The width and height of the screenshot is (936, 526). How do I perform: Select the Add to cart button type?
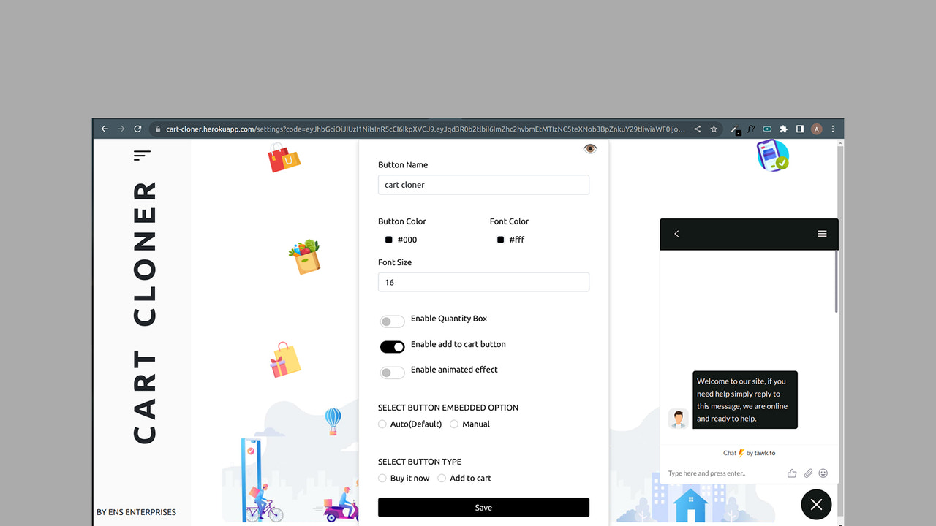tap(442, 478)
